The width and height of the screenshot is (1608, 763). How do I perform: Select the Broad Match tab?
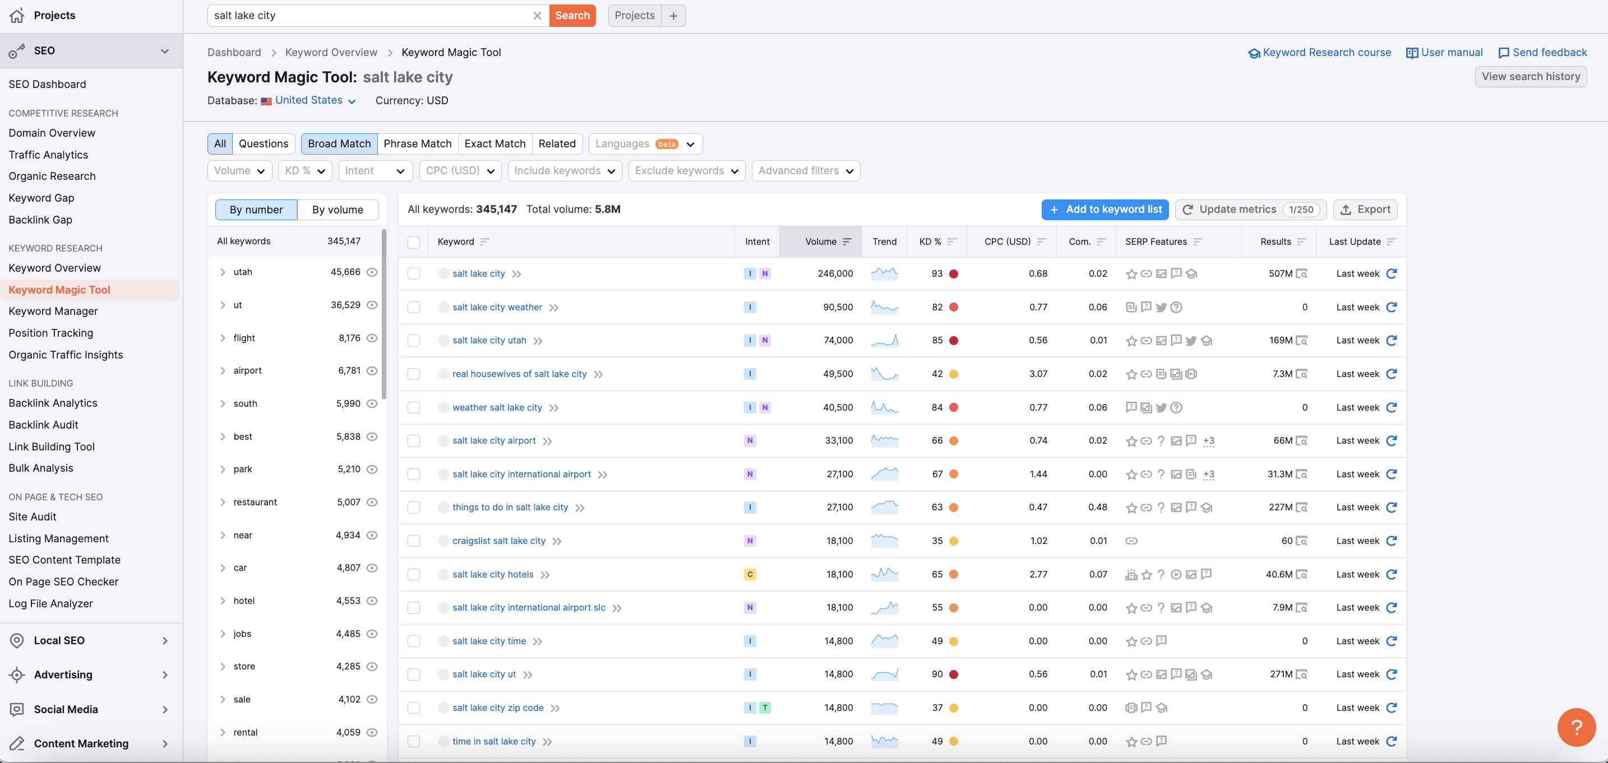(x=339, y=143)
